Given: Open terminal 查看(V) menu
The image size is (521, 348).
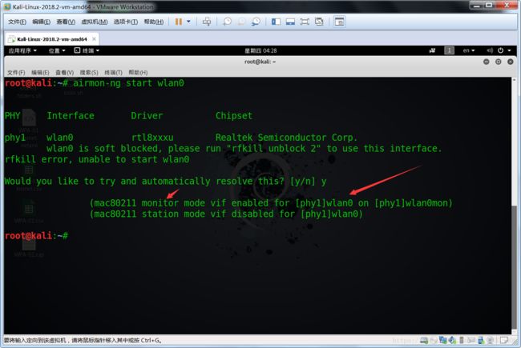Looking at the screenshot, I should pos(64,72).
